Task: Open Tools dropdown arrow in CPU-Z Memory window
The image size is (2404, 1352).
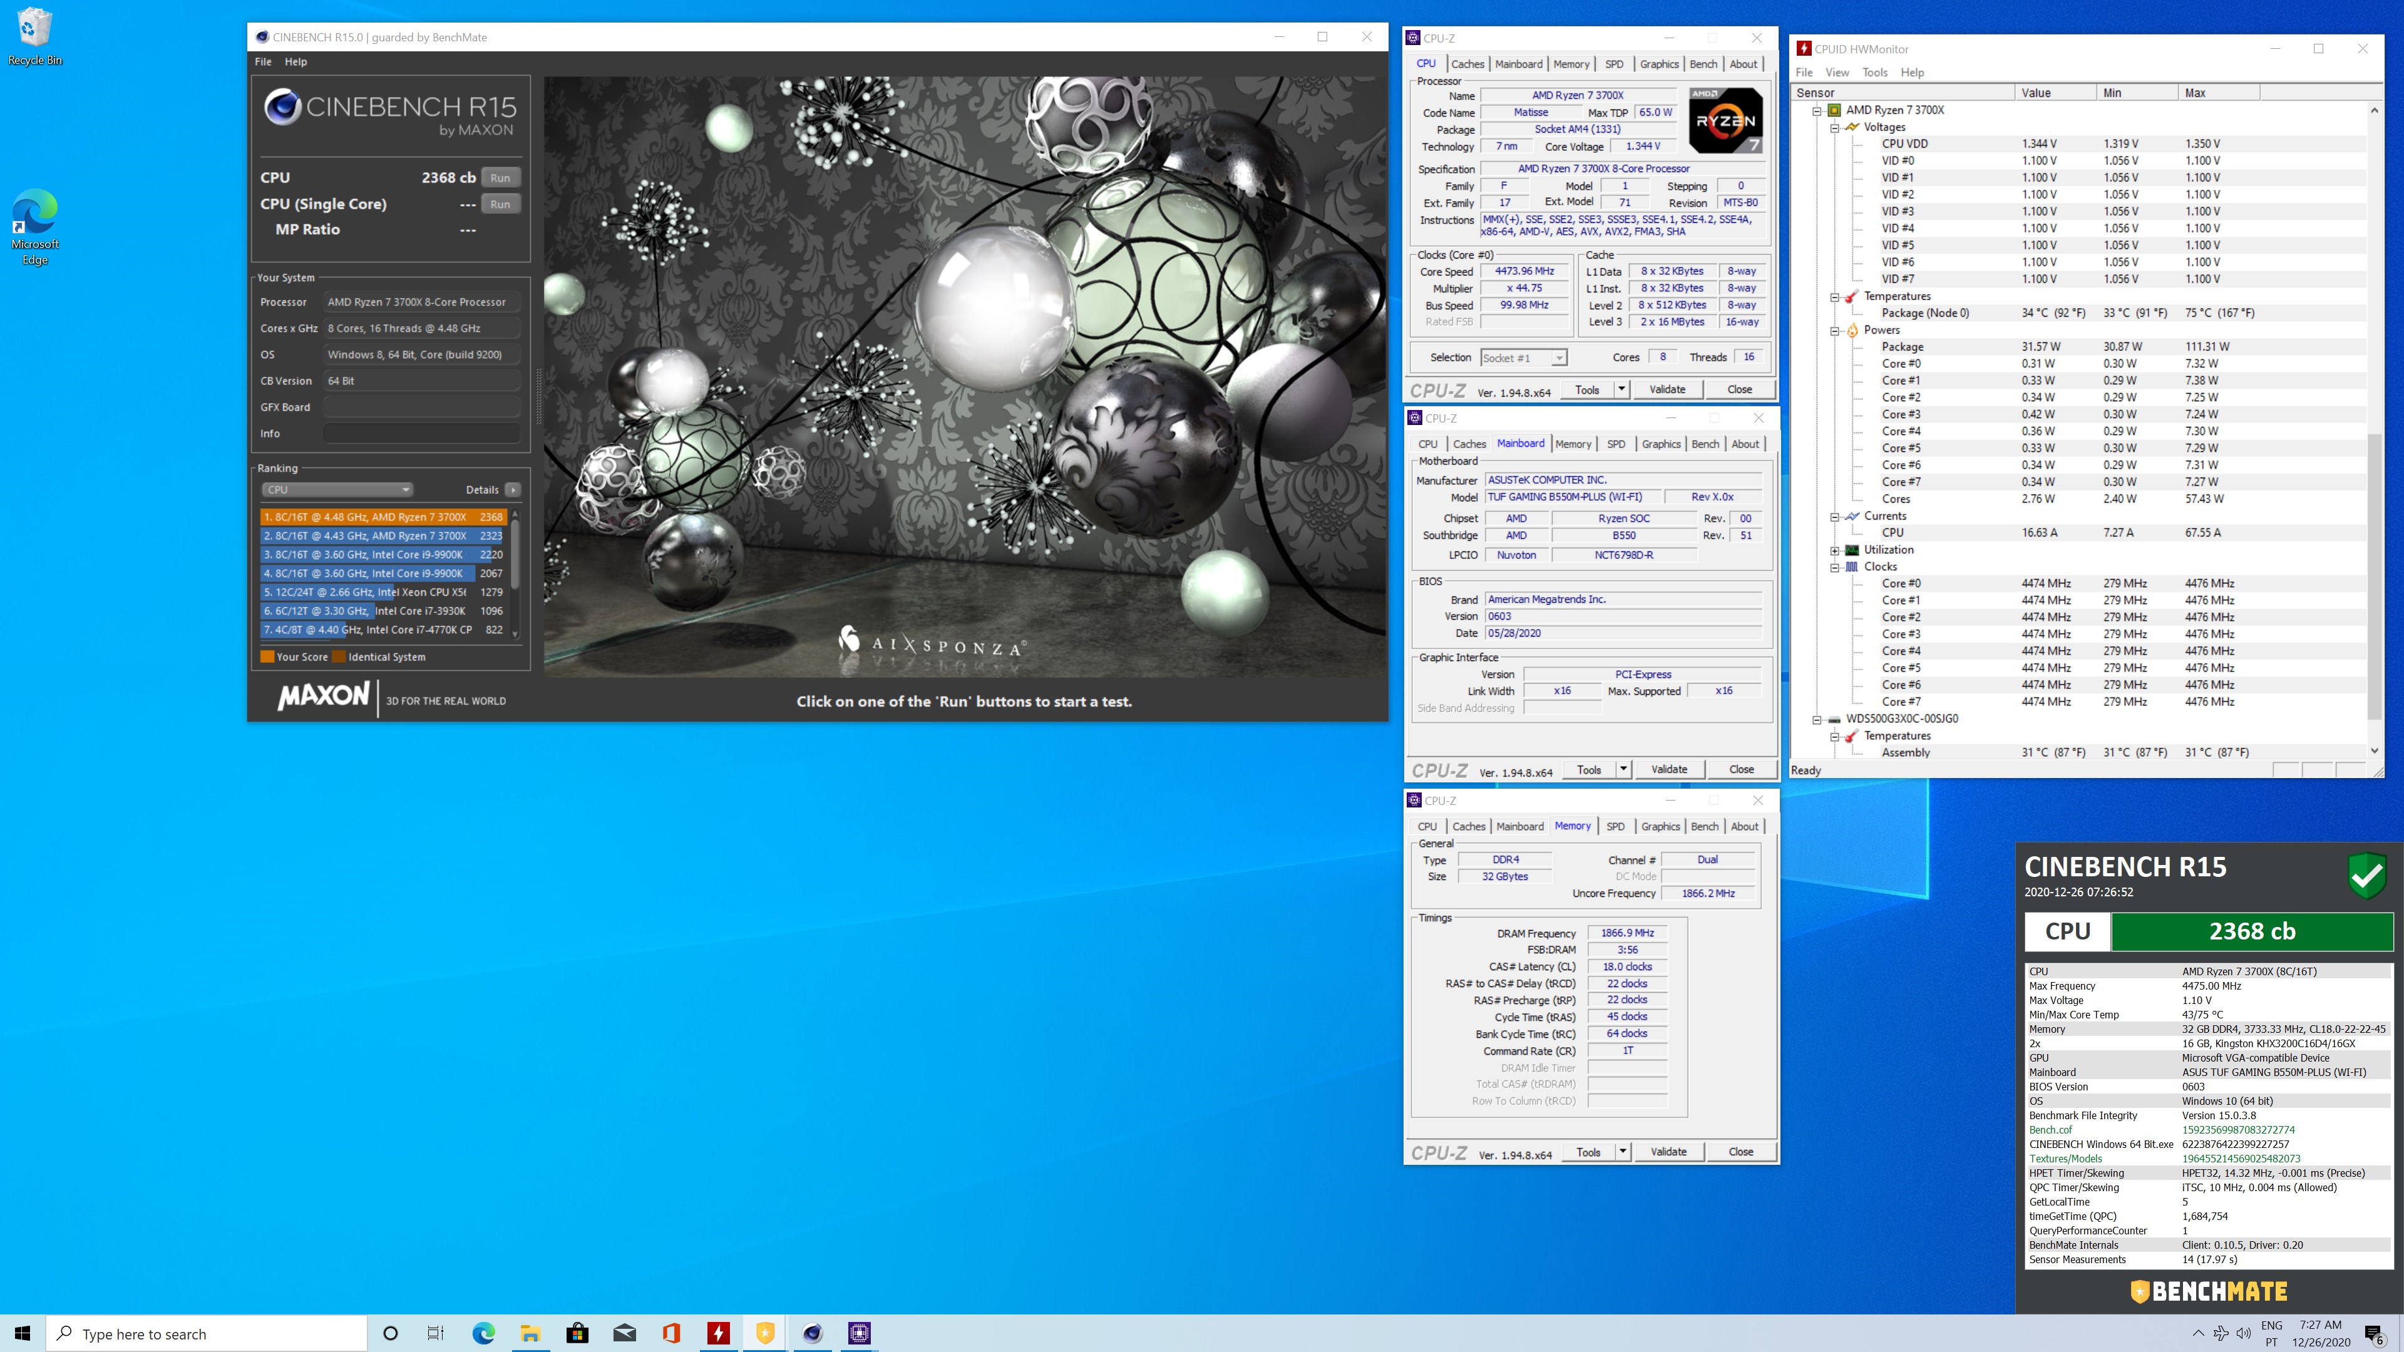Action: [x=1623, y=1152]
